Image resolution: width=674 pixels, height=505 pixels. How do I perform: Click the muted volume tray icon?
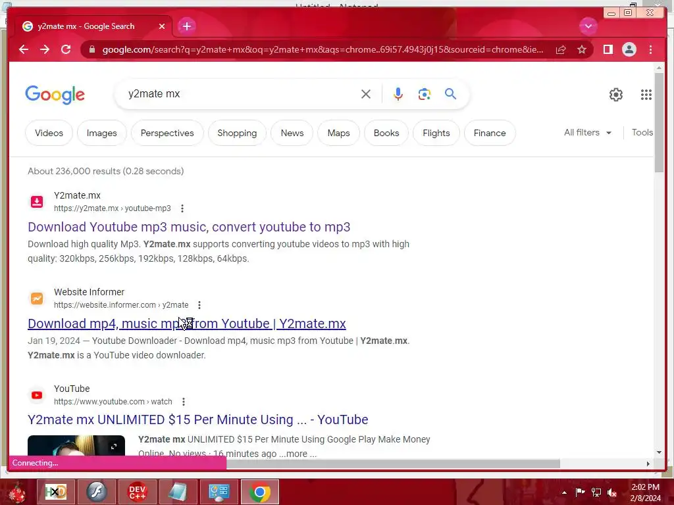612,493
